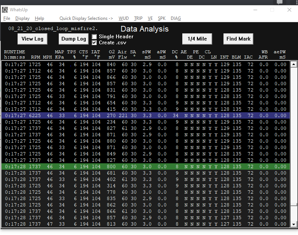298x235 pixels.
Task: Switch to the TRIP quick display
Action: point(138,18)
